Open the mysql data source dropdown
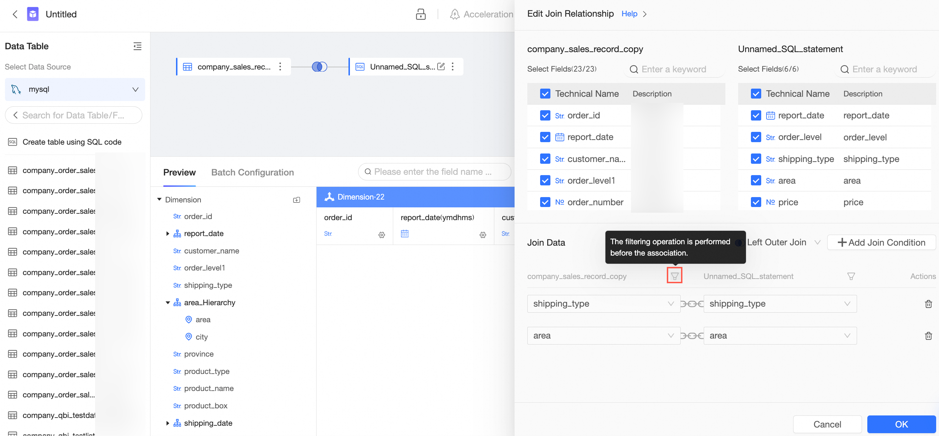 75,89
